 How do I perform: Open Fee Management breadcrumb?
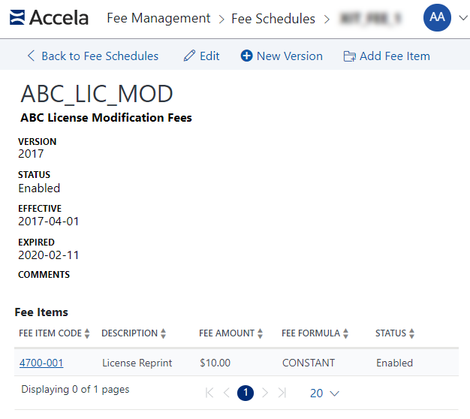coord(158,18)
